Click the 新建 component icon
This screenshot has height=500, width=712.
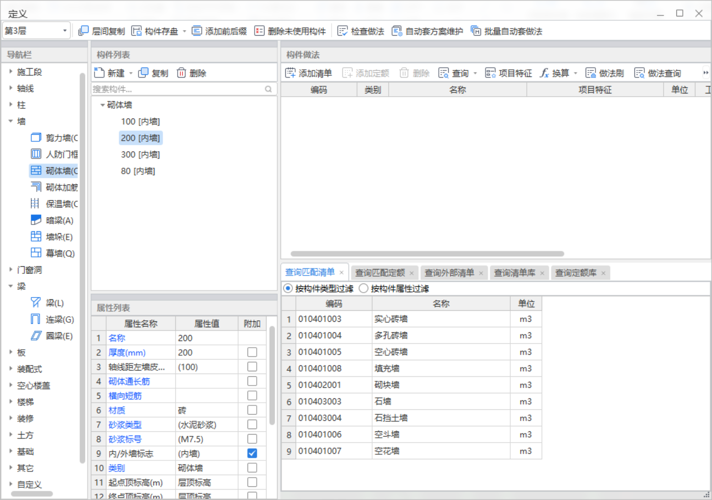99,73
